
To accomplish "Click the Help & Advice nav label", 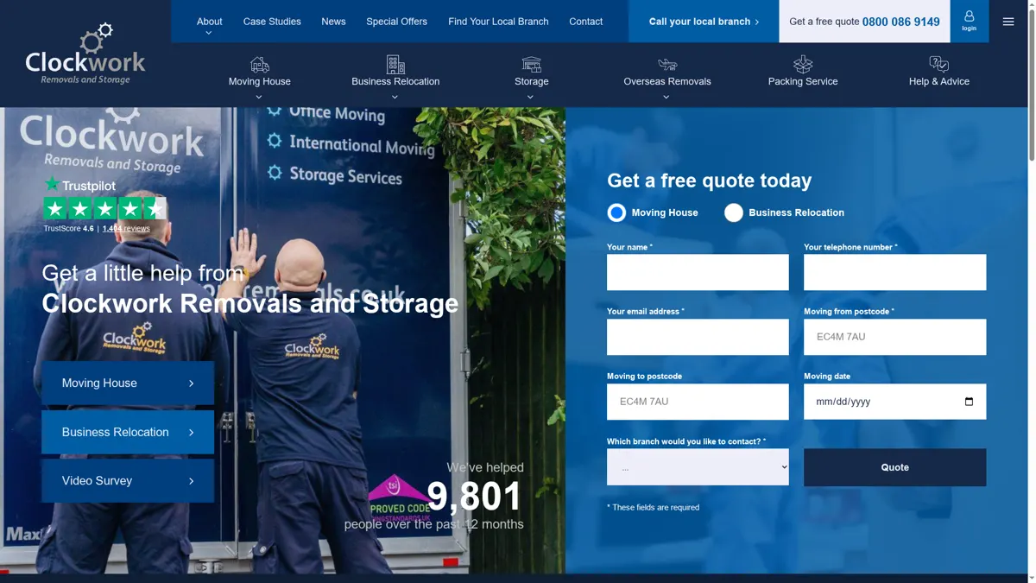I will point(939,81).
